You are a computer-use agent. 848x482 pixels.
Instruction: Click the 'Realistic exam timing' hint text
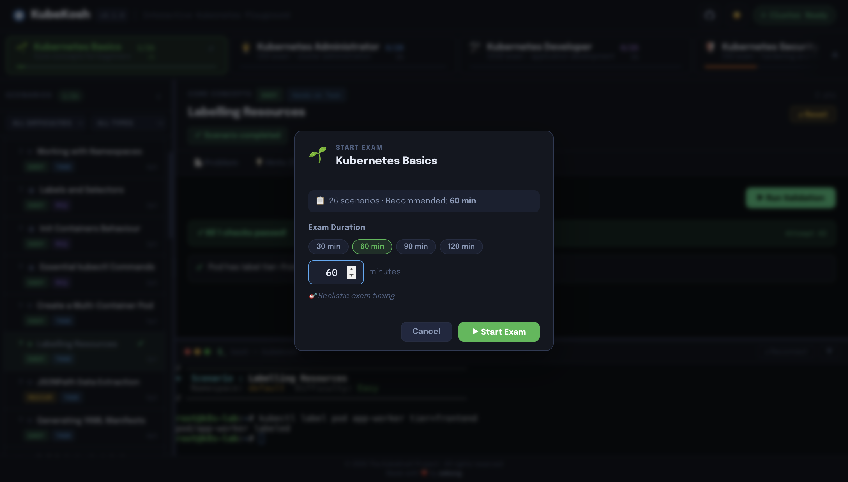[356, 296]
